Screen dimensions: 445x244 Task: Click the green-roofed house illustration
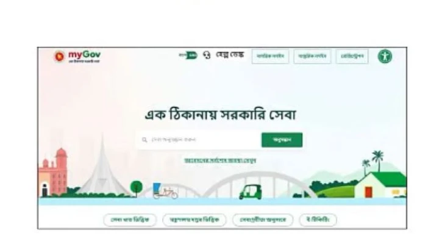coord(380,185)
